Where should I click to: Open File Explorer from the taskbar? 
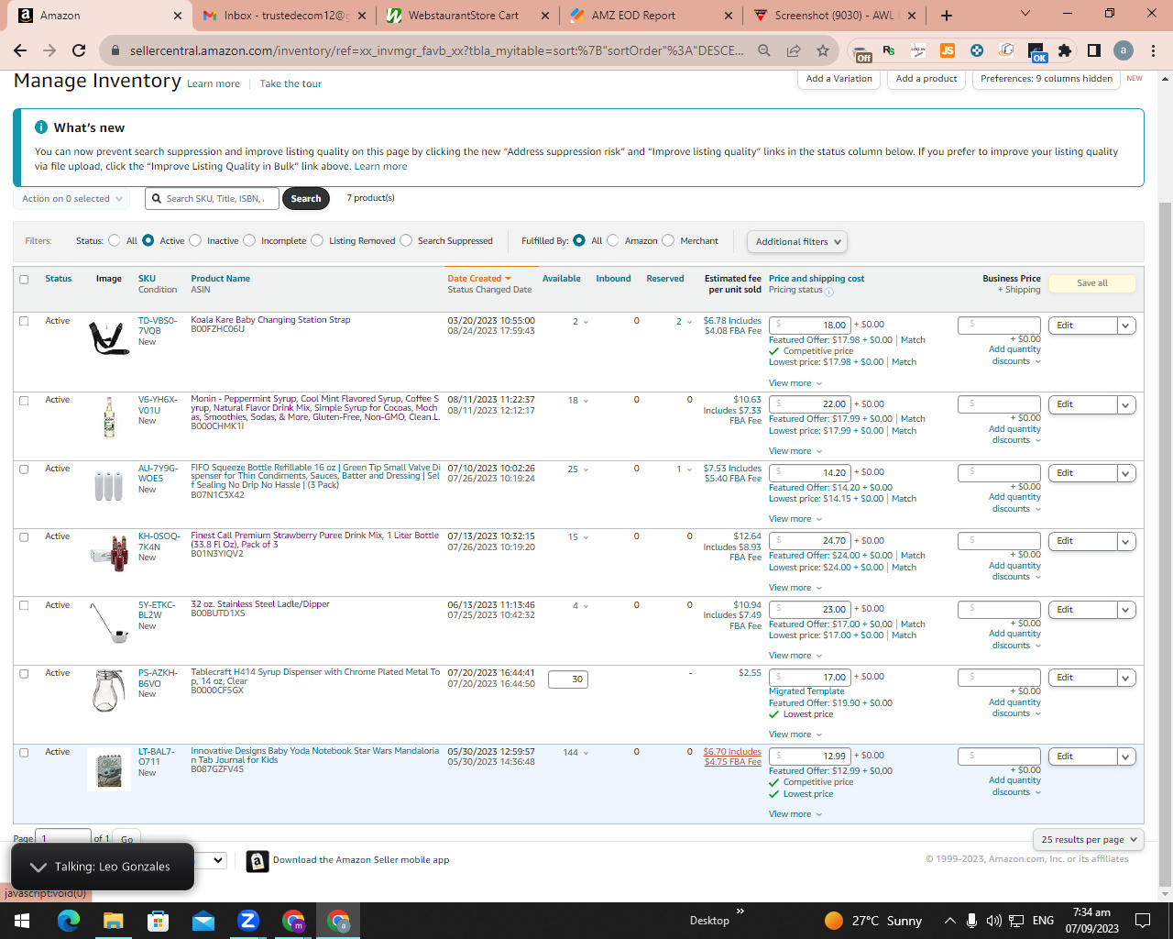point(113,921)
